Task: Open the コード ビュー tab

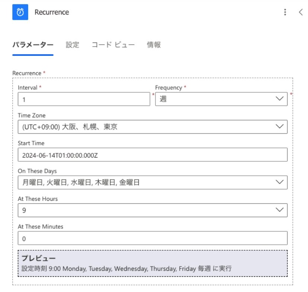Action: click(113, 45)
